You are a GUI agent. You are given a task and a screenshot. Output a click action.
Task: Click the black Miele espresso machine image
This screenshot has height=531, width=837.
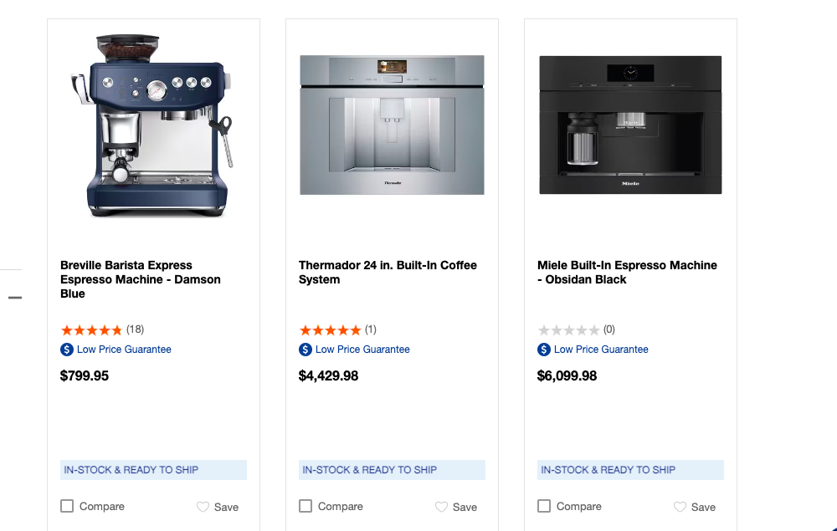coord(630,125)
